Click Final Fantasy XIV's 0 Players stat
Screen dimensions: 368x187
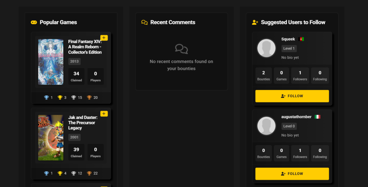pos(96,76)
